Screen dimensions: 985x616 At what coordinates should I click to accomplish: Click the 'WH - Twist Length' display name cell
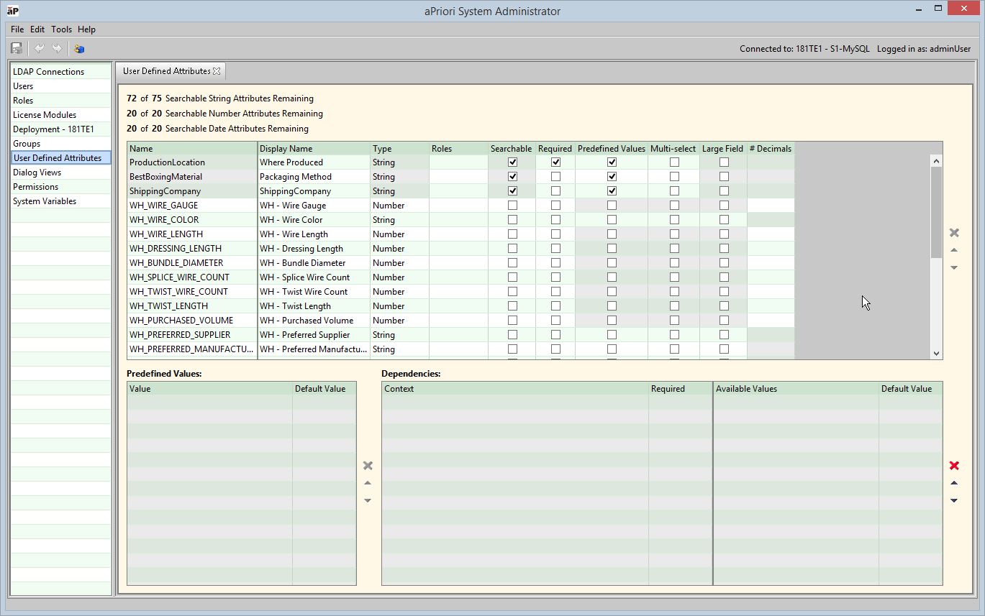[x=314, y=306]
